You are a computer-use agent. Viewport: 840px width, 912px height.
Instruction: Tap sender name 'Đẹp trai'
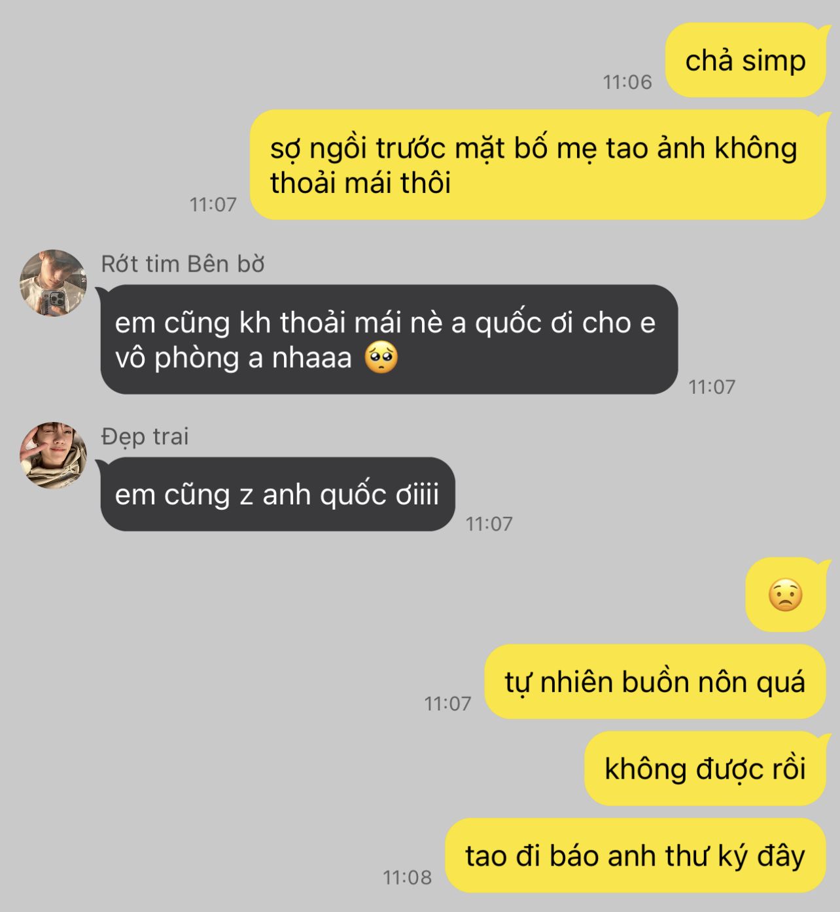coord(145,436)
